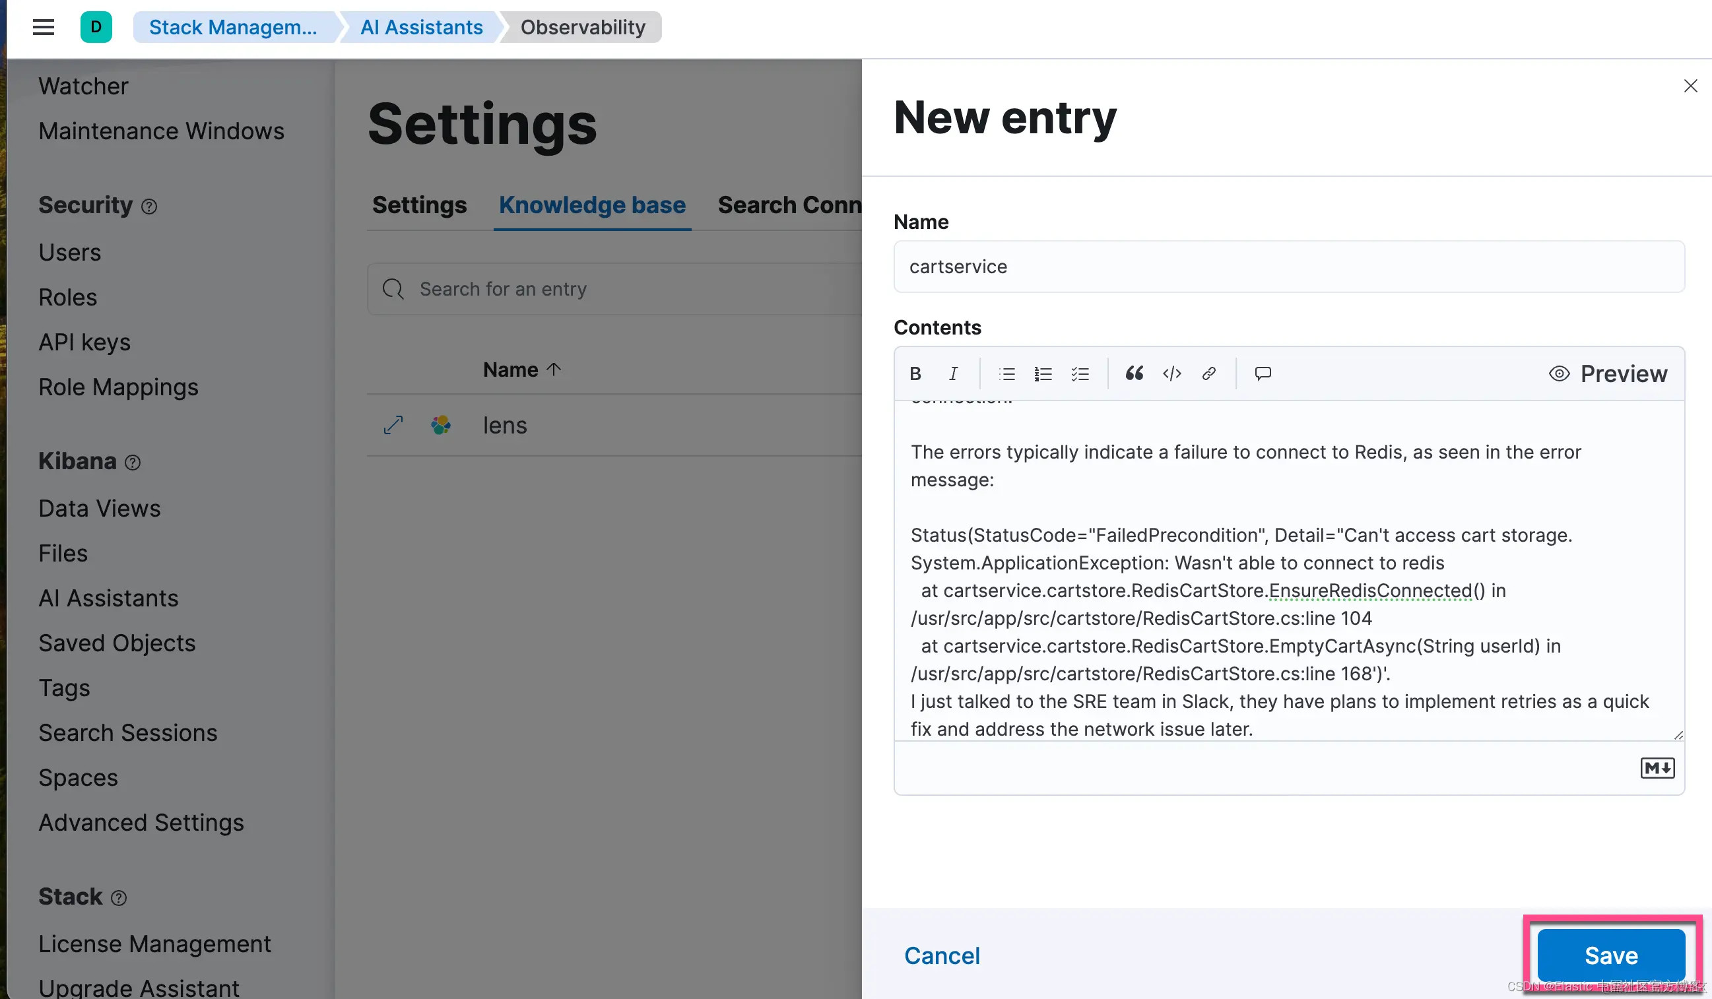The image size is (1712, 999).
Task: Open Markdown syntax help icon
Action: 1657,768
